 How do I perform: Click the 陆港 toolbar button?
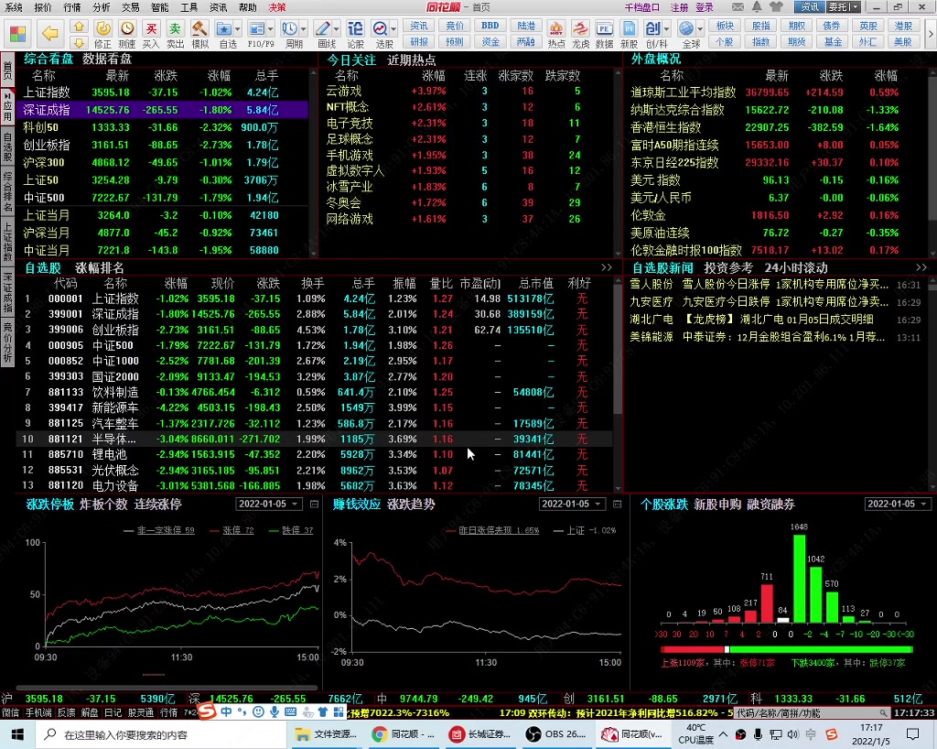coord(526,27)
